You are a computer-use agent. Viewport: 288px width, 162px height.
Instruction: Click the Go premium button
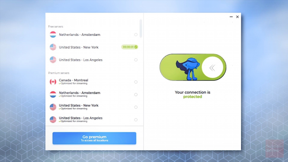94,138
